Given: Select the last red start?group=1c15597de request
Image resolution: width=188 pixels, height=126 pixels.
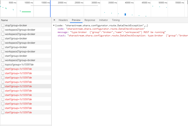Looking at the screenshot, I should (x=26, y=112).
